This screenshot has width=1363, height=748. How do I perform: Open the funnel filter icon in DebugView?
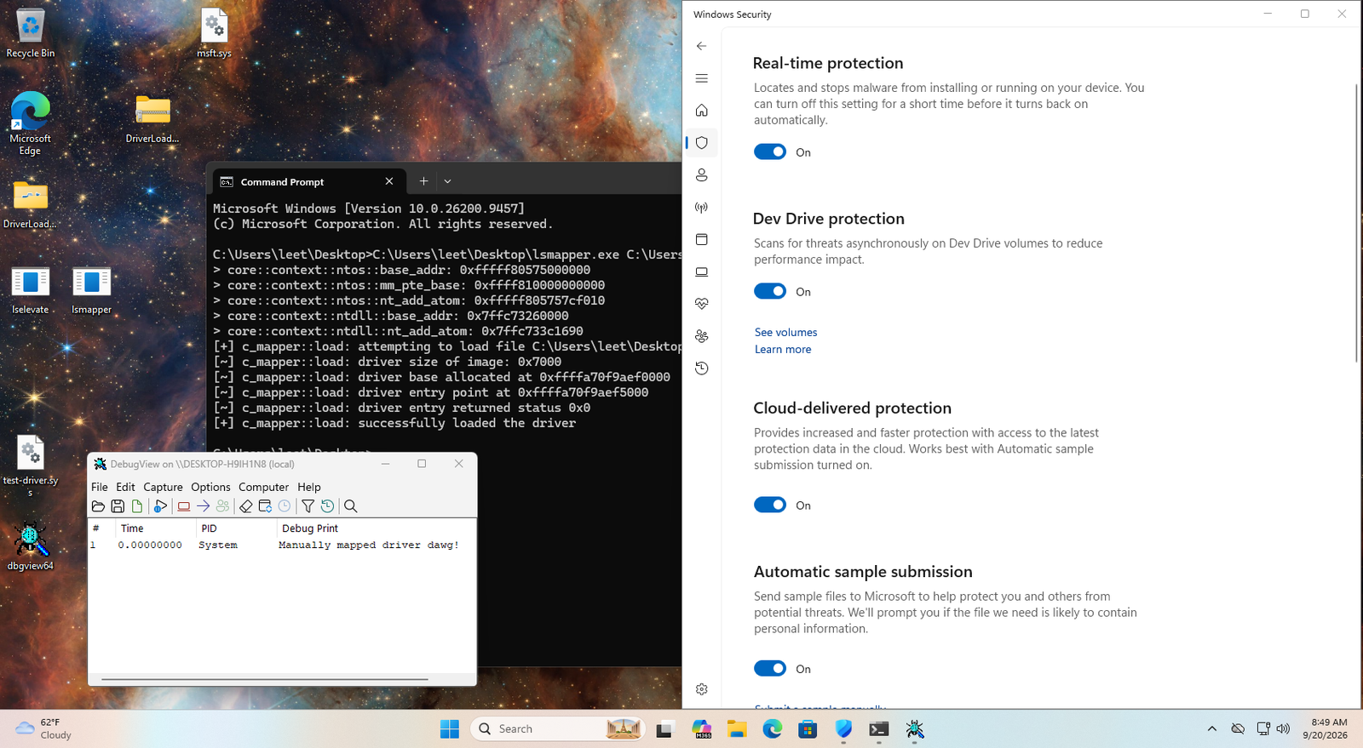click(308, 506)
